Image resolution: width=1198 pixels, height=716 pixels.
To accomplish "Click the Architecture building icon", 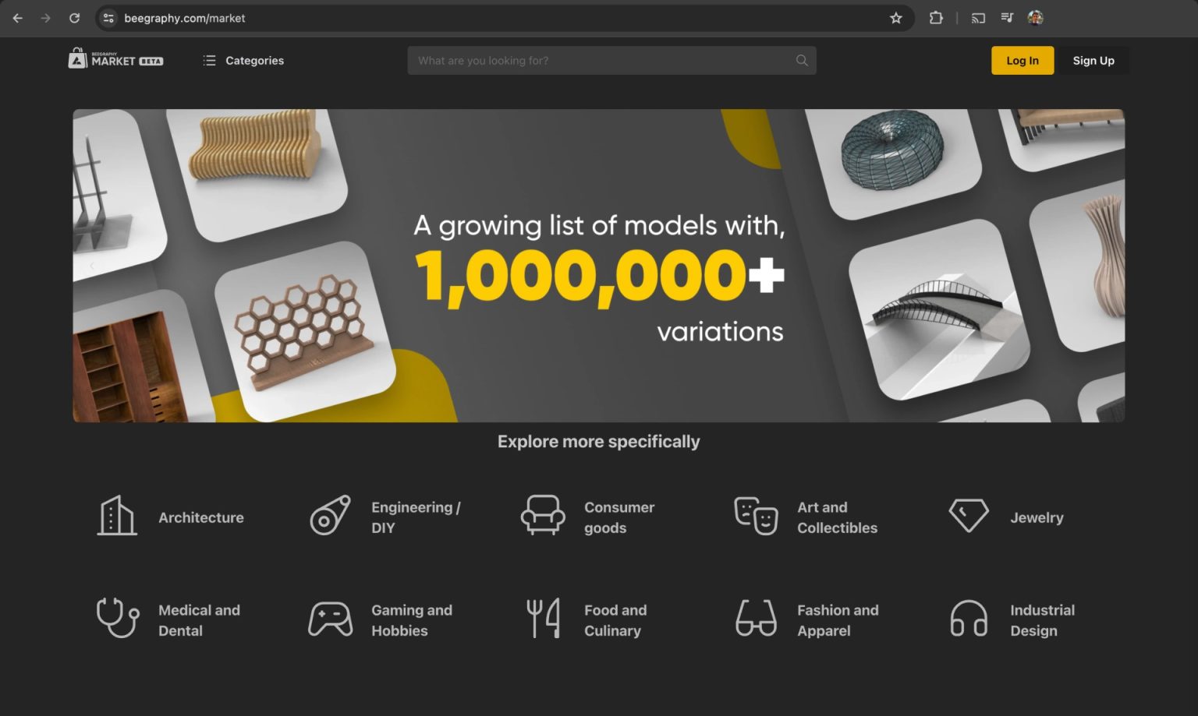I will [117, 517].
